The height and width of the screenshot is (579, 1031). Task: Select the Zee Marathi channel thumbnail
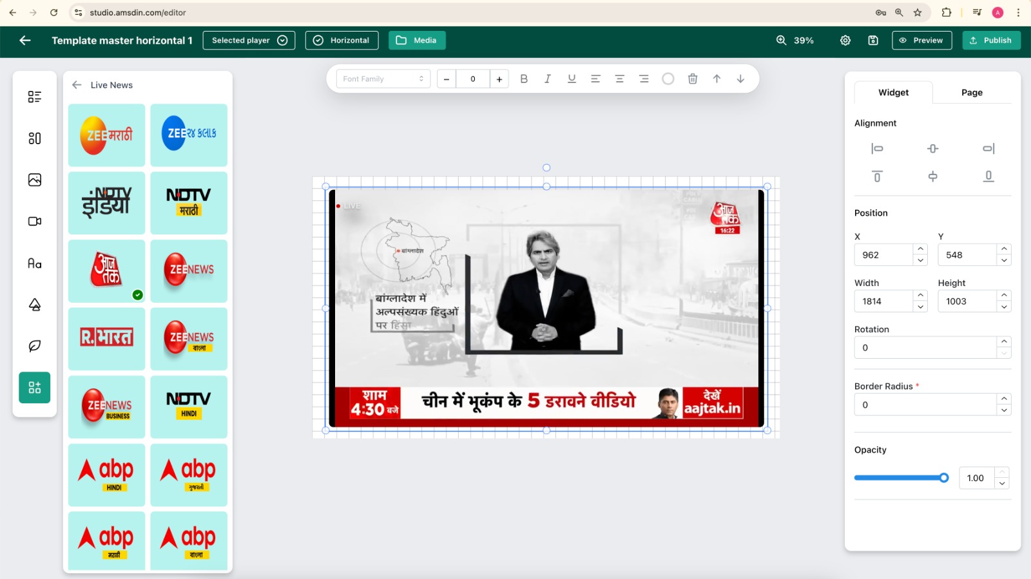[x=107, y=135]
